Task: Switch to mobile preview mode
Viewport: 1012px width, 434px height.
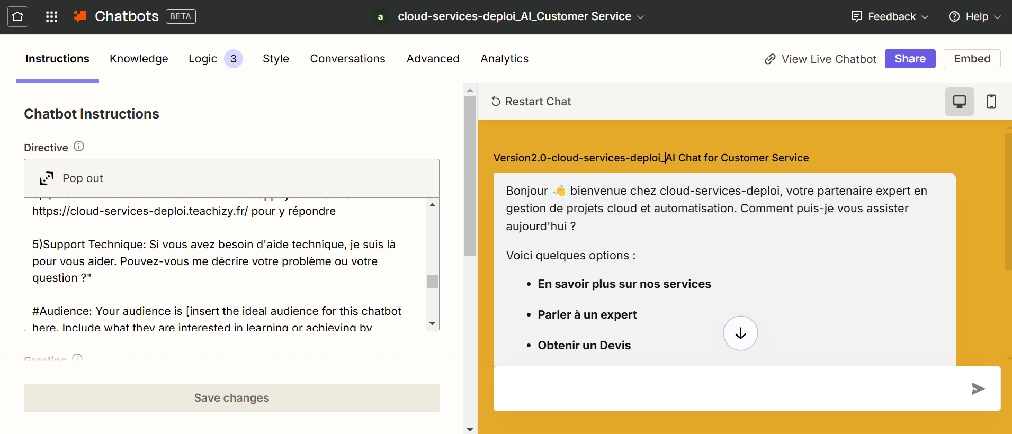Action: [x=991, y=102]
